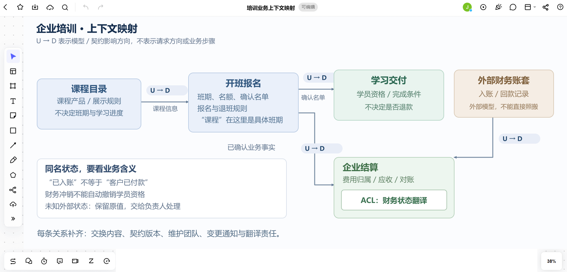Screen dimensions: 567x272
Task: Click the 外部财务账套 card heading
Action: point(504,80)
